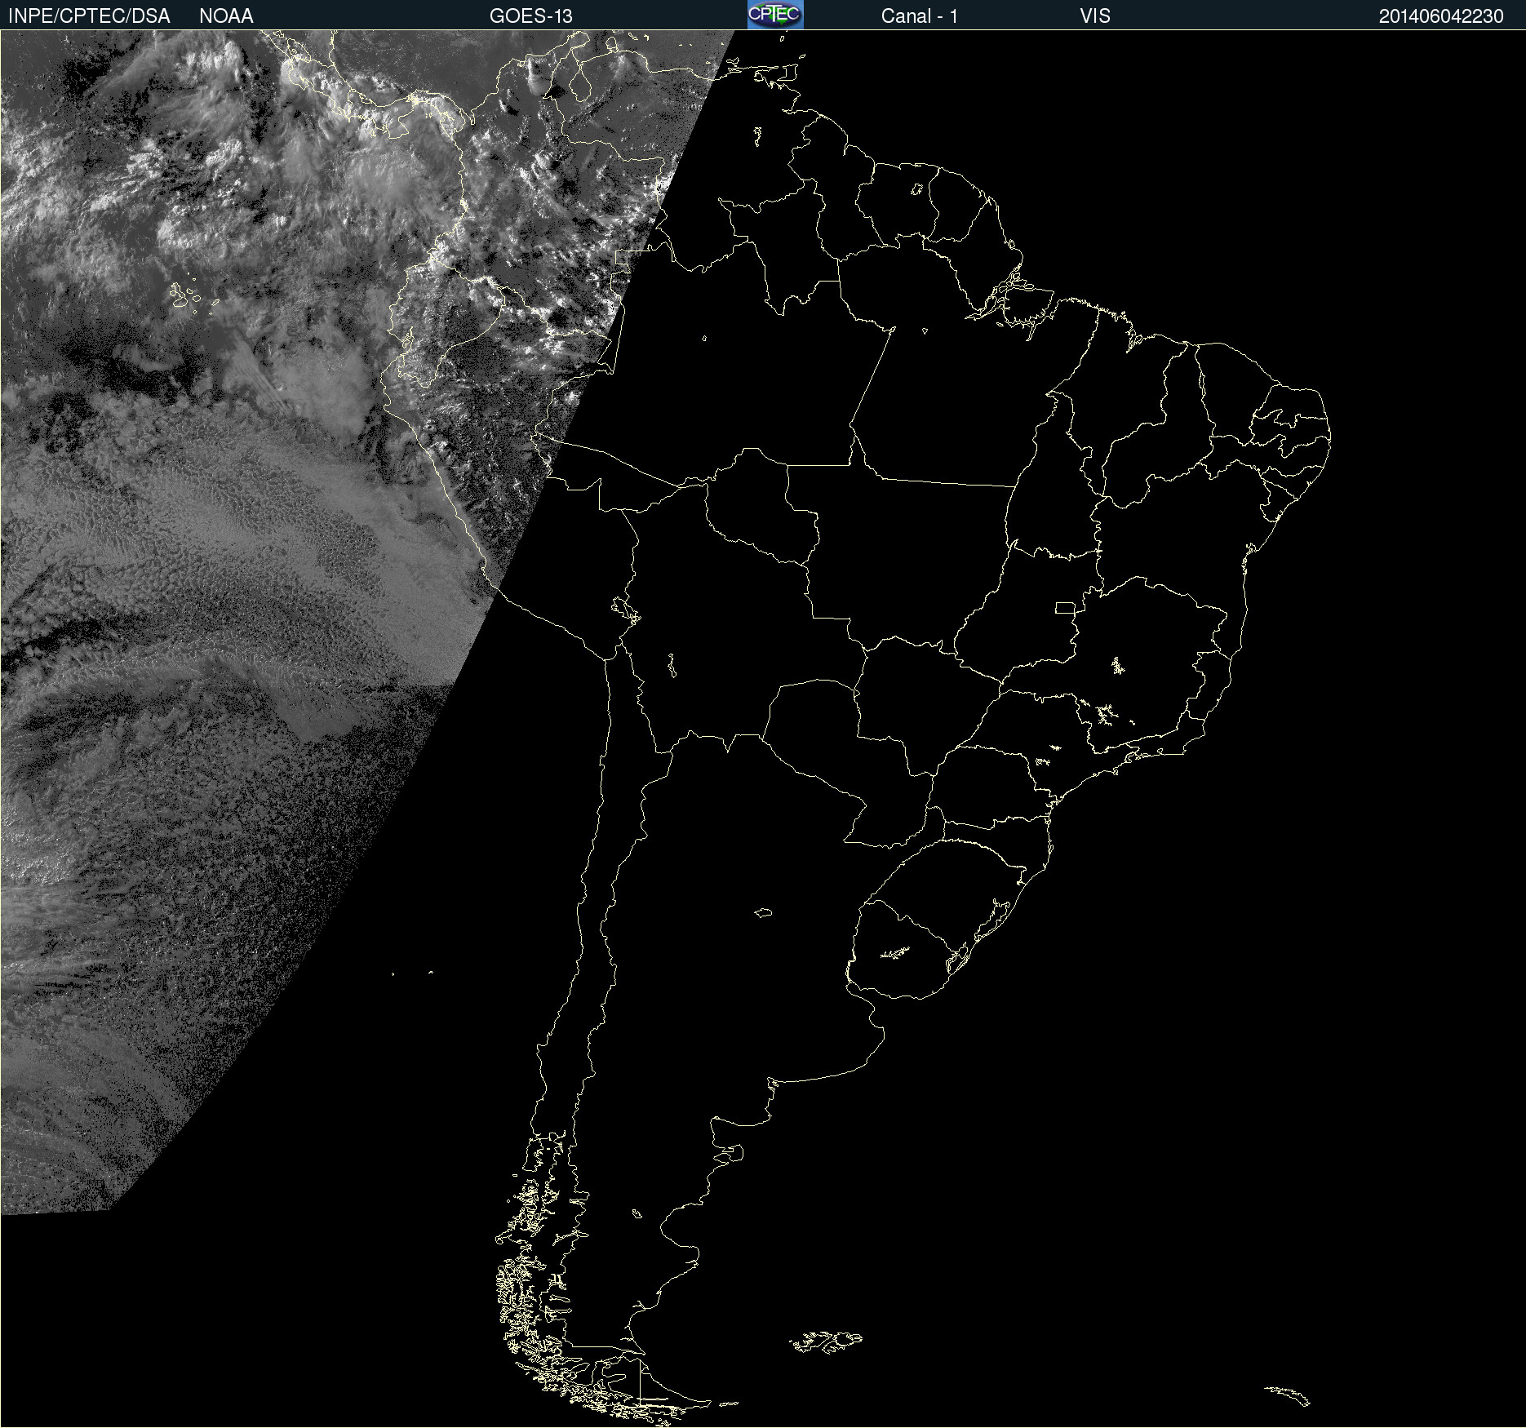Viewport: 1526px width, 1428px height.
Task: Select the VIS label in the header
Action: 1095,16
